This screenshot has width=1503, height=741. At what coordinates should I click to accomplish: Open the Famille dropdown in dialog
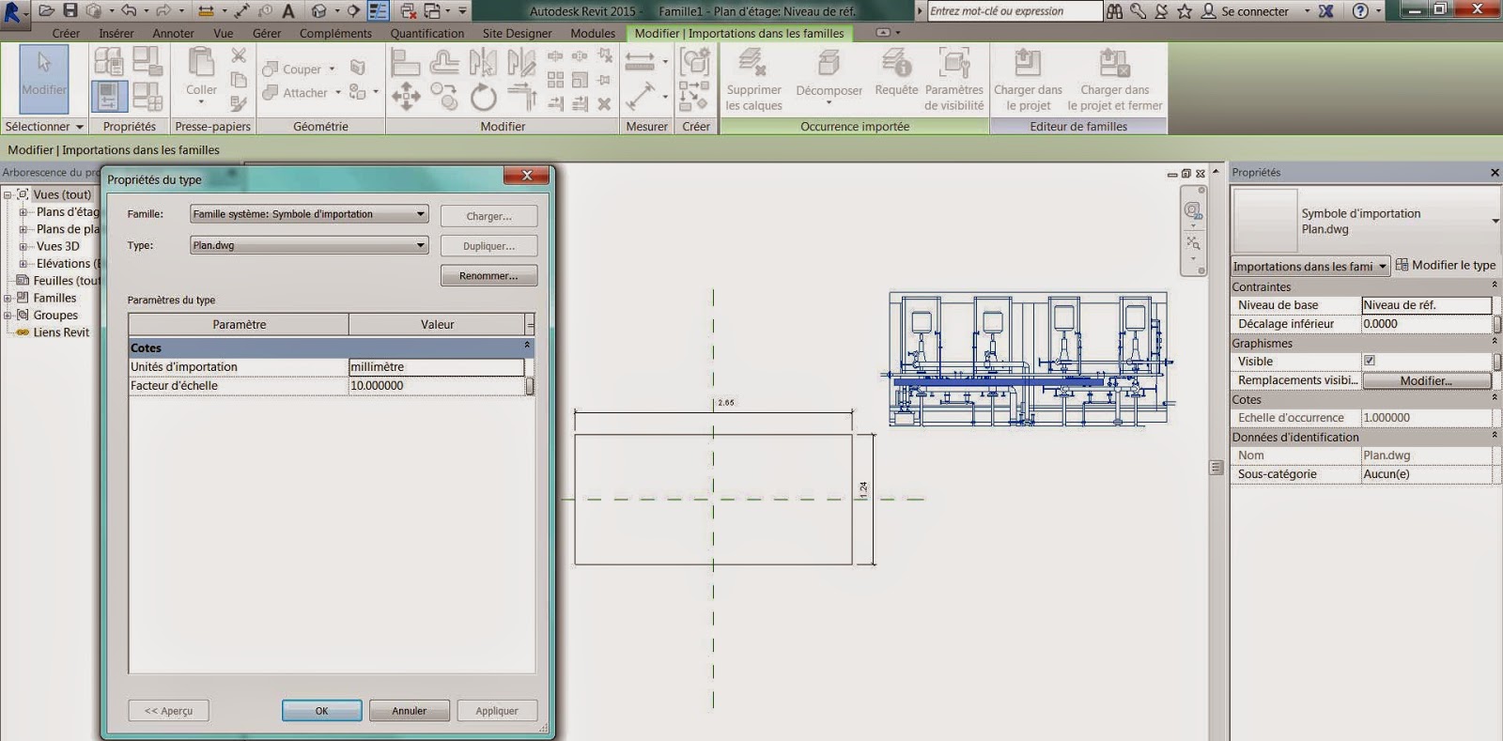click(x=420, y=214)
